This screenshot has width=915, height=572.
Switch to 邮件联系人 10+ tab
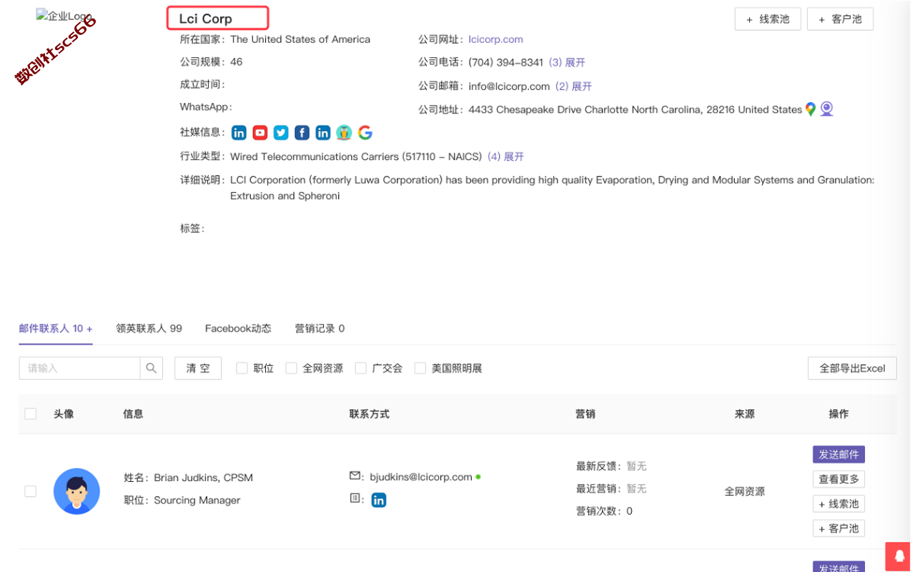coord(56,329)
